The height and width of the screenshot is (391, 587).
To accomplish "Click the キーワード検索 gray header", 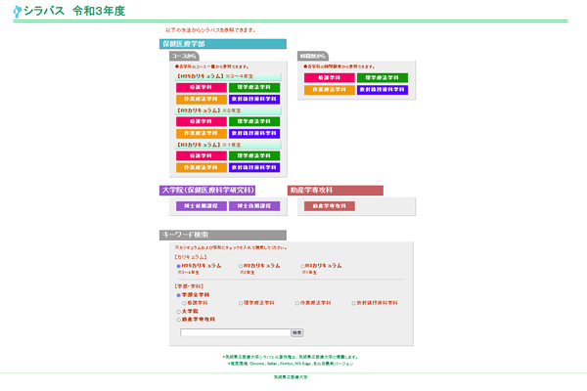I will click(x=223, y=235).
